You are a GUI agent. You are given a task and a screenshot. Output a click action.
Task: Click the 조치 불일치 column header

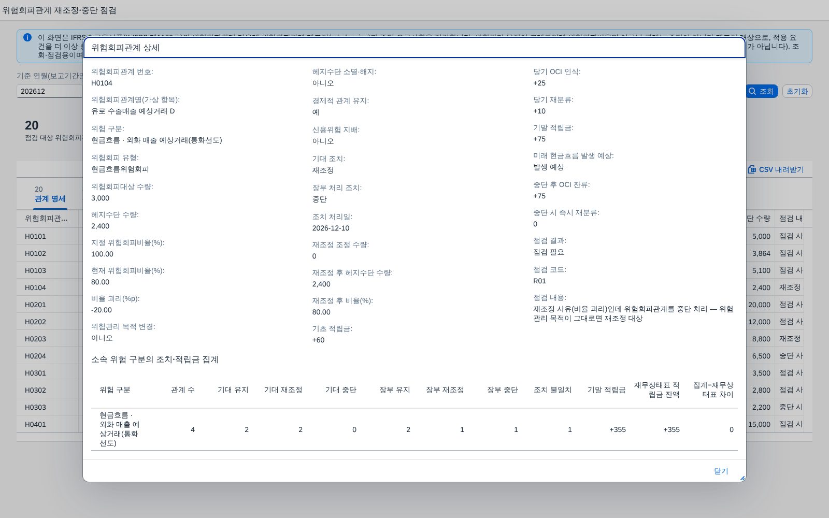pyautogui.click(x=552, y=390)
